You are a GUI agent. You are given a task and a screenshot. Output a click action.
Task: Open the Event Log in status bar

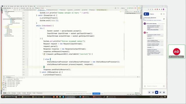click(x=137, y=93)
